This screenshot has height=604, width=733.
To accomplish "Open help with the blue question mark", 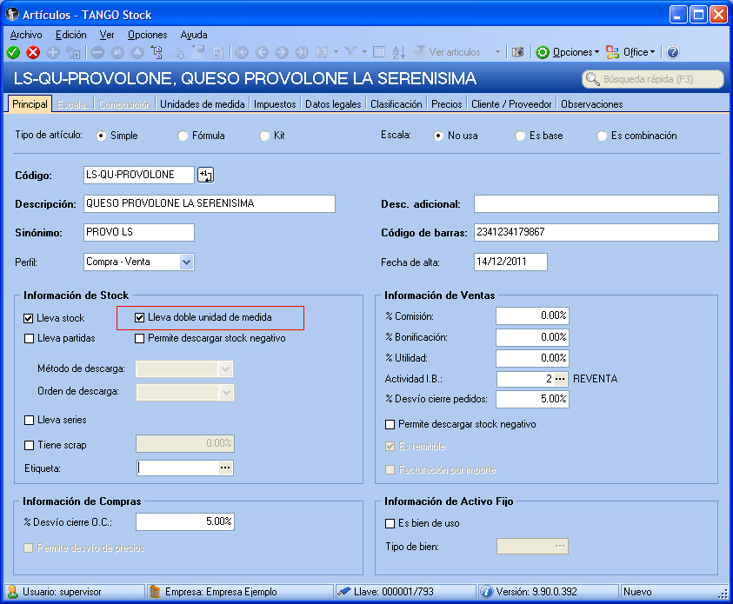I will coord(673,52).
